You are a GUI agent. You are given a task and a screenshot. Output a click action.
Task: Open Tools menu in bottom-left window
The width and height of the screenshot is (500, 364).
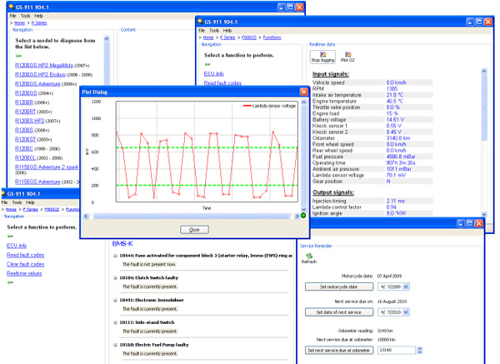17,202
